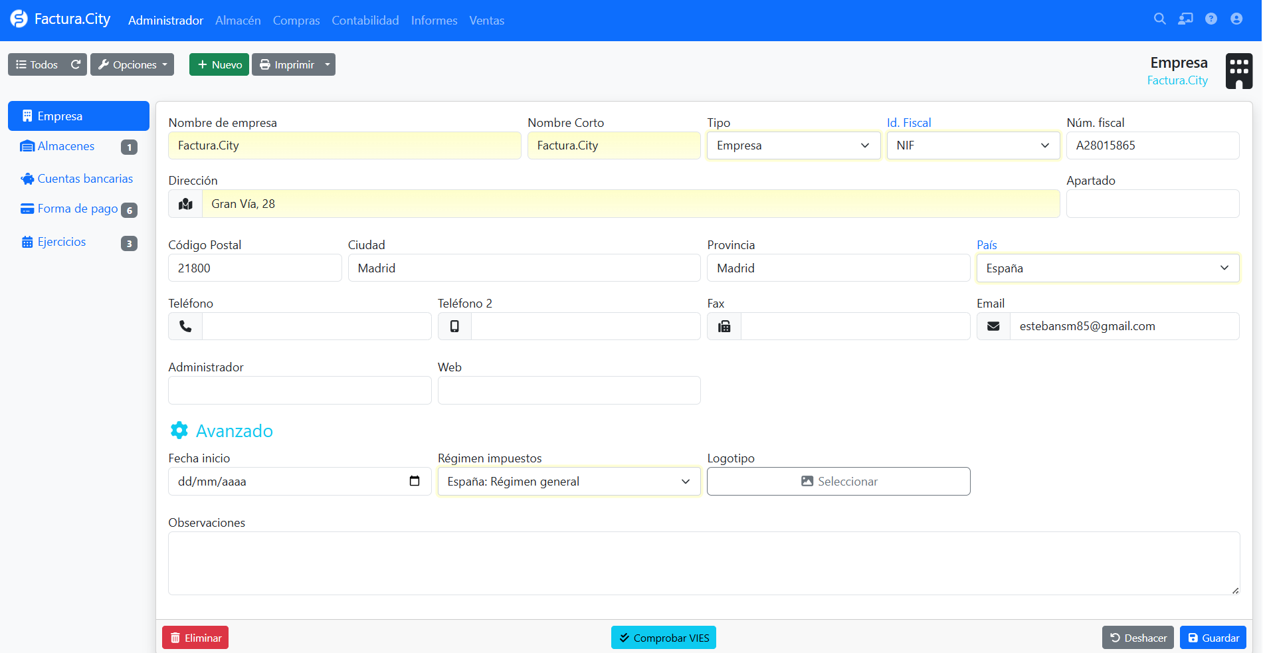
Task: Open the Contabilidad menu
Action: (365, 21)
